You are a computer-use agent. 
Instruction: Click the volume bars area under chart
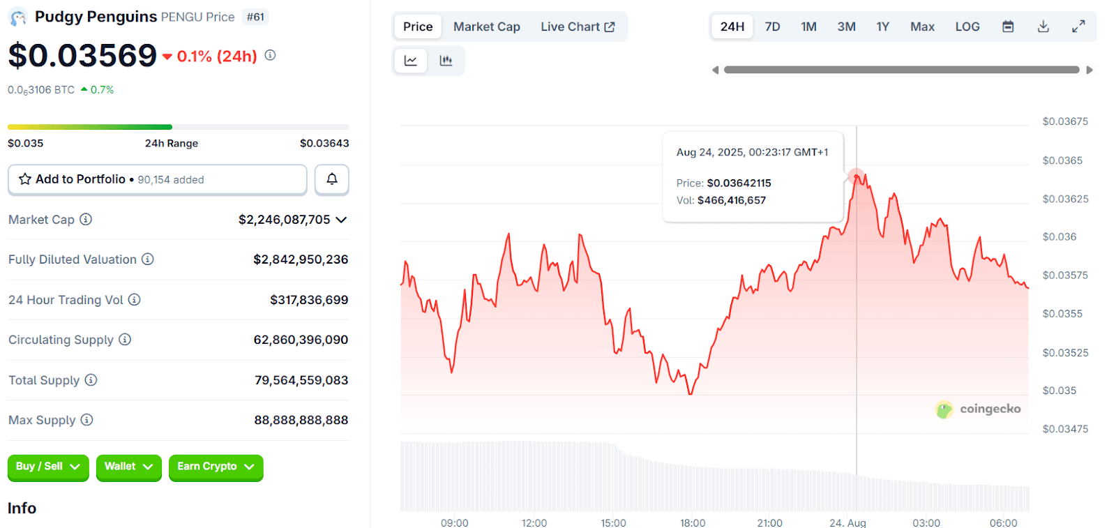[714, 476]
